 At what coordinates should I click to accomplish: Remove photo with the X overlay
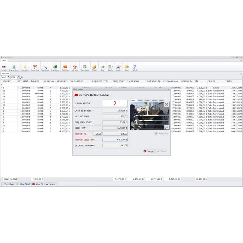(166, 104)
